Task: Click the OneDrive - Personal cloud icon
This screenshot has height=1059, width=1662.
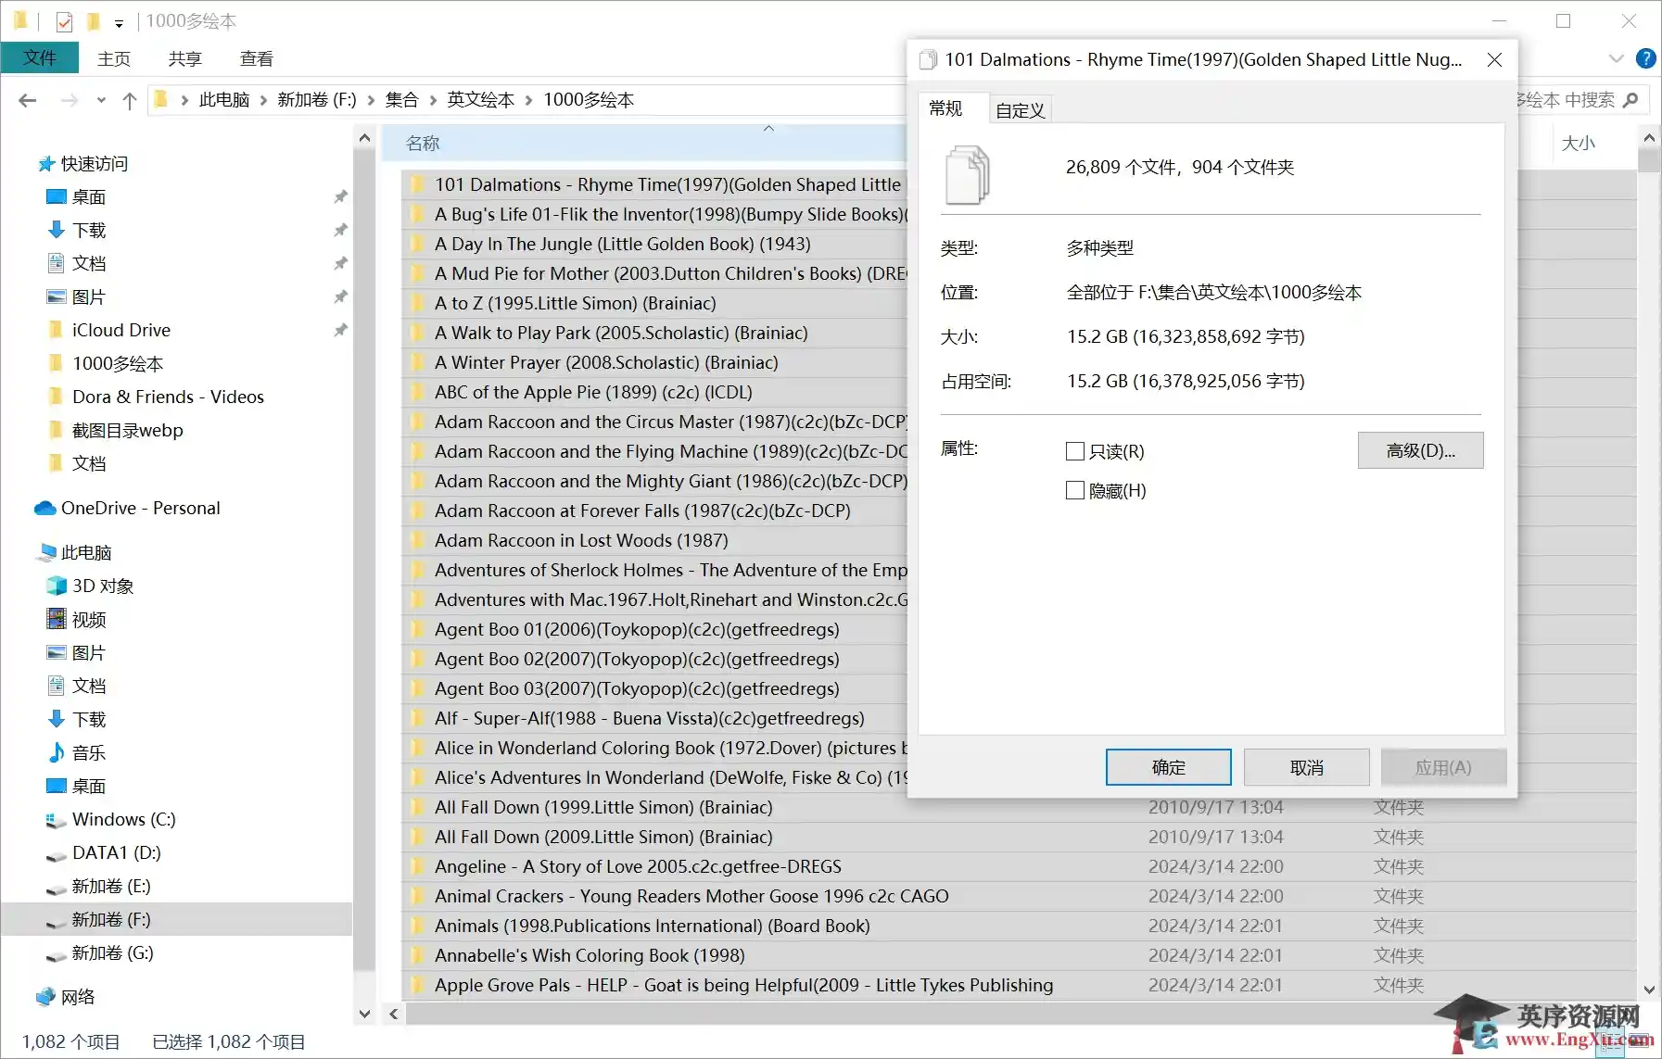Action: [45, 508]
